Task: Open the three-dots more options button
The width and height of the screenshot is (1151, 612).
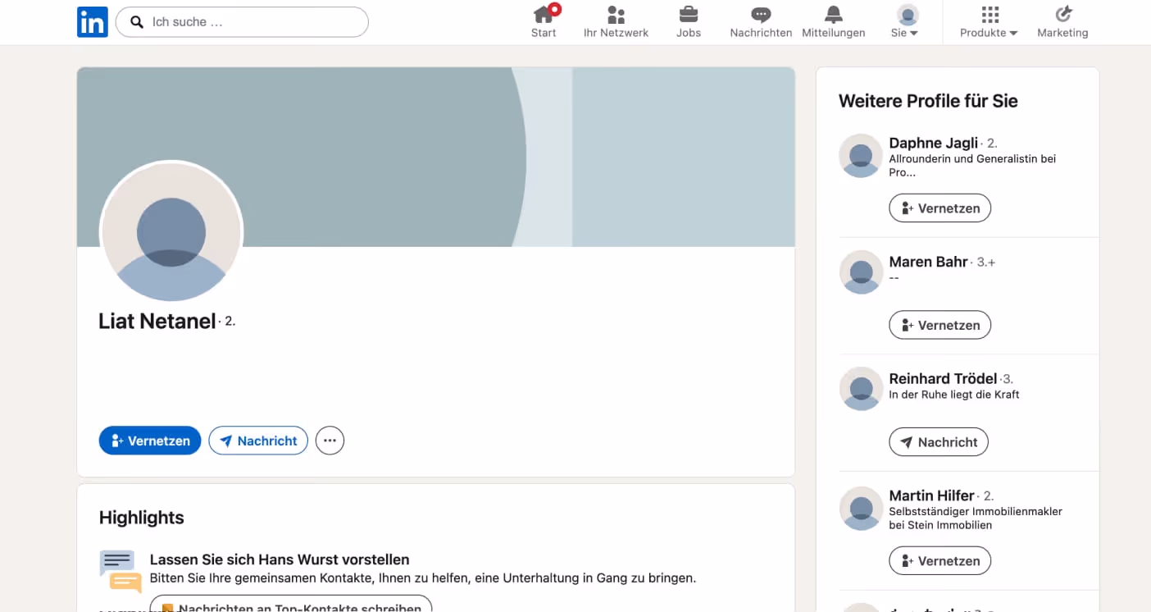Action: 330,441
